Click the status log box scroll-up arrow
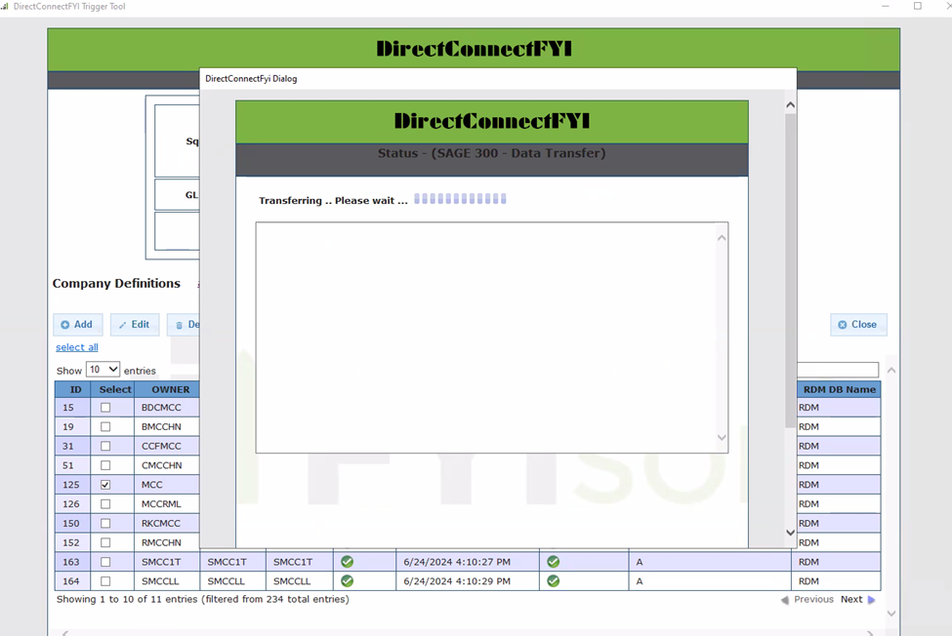Viewport: 952px width, 636px height. tap(722, 238)
